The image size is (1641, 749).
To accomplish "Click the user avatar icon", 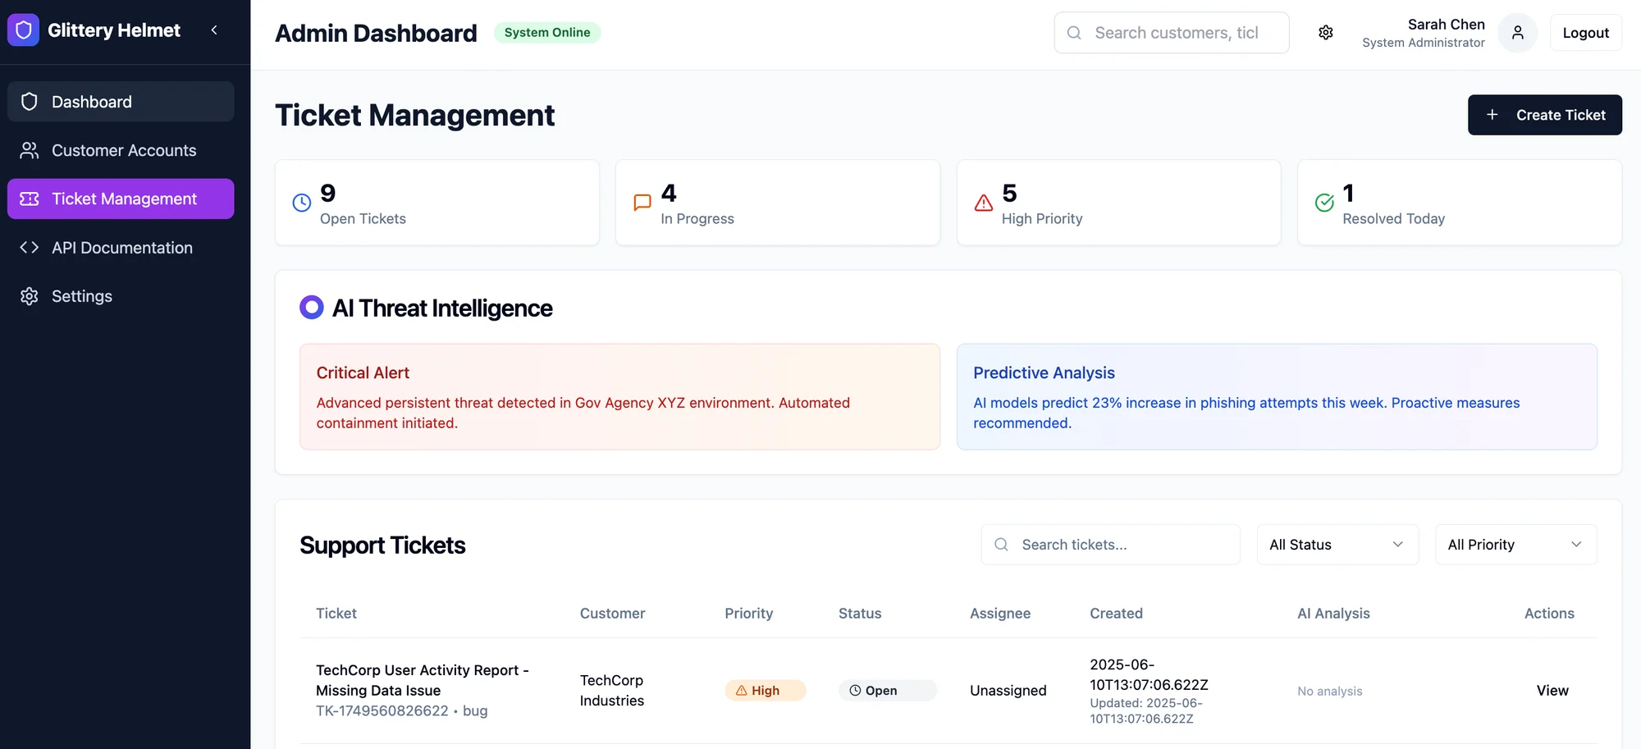I will coord(1518,33).
